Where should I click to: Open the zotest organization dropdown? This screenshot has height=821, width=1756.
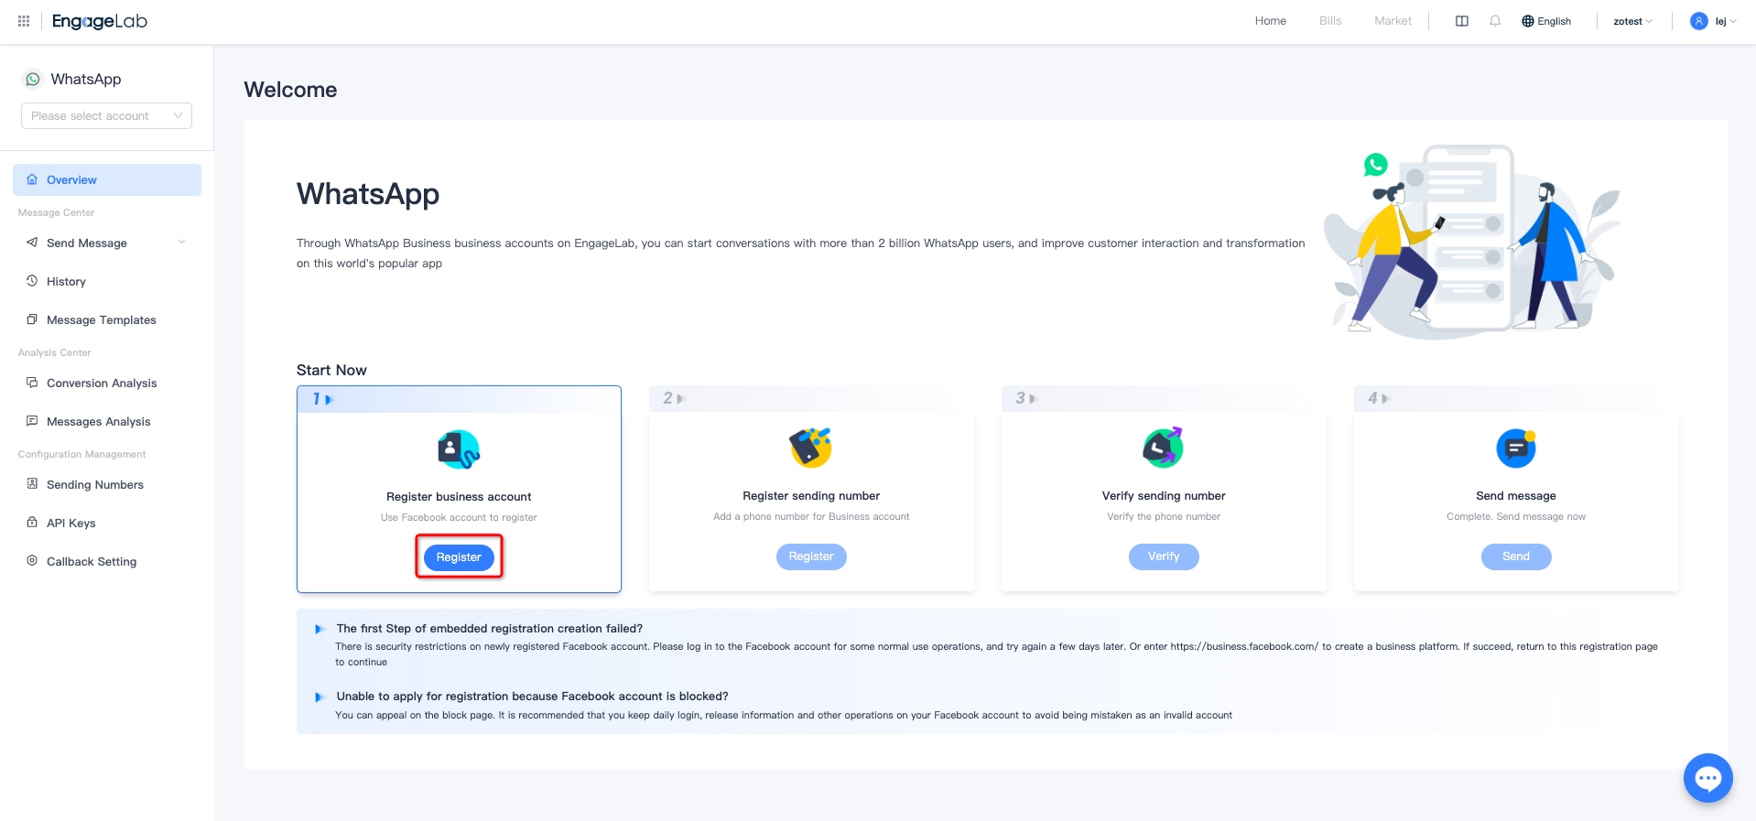1632,21
